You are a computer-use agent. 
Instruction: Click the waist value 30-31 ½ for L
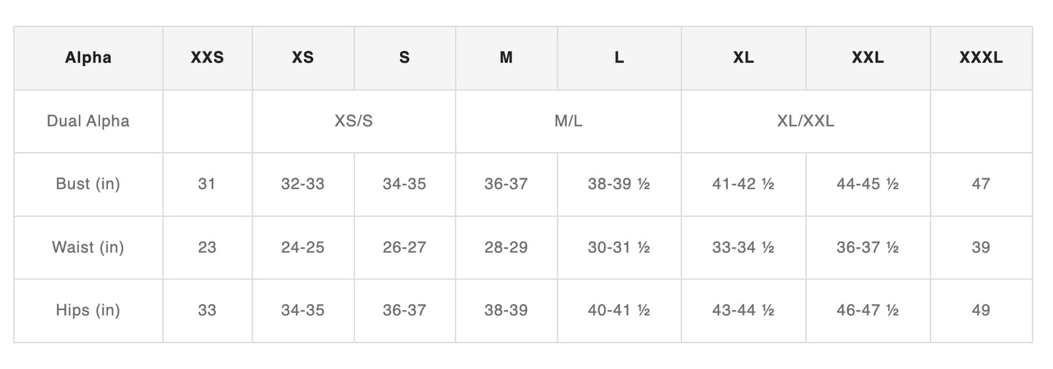point(619,247)
